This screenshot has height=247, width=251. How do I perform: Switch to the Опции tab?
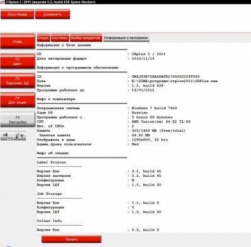[43, 38]
